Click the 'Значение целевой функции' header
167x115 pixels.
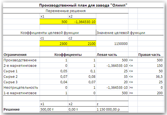[x=121, y=33]
